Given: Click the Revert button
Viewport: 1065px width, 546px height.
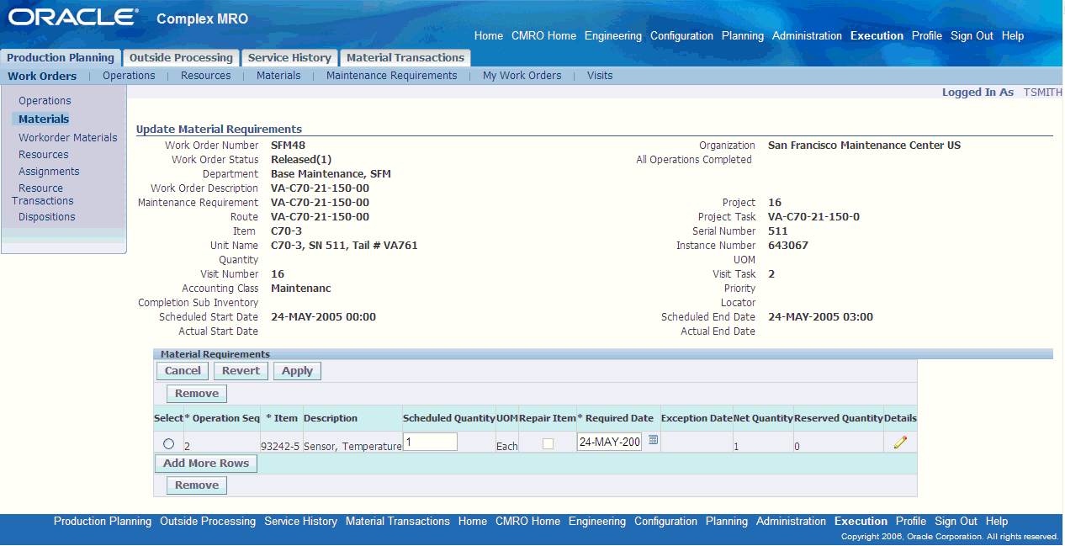Looking at the screenshot, I should (241, 371).
